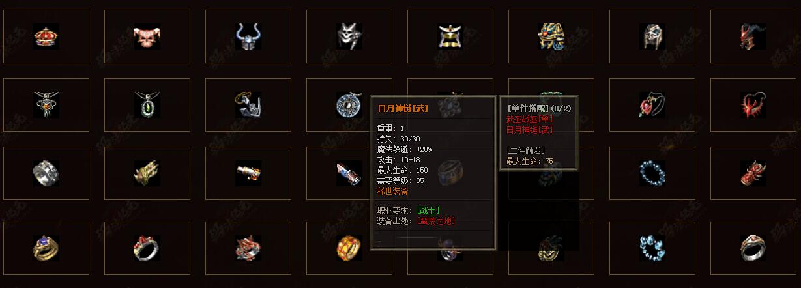Pick the gold ring with orange gemstone
Screen dimensions: 801x288
click(349, 248)
